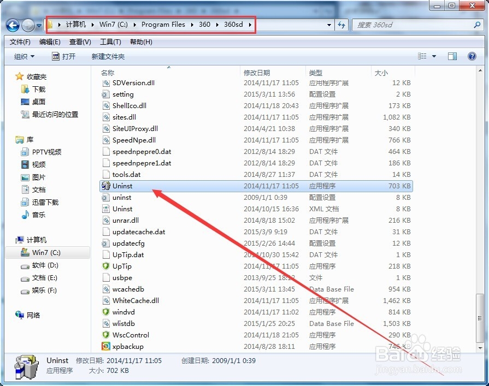489x386 pixels.
Task: Open the 文件(F) menu
Action: point(20,41)
